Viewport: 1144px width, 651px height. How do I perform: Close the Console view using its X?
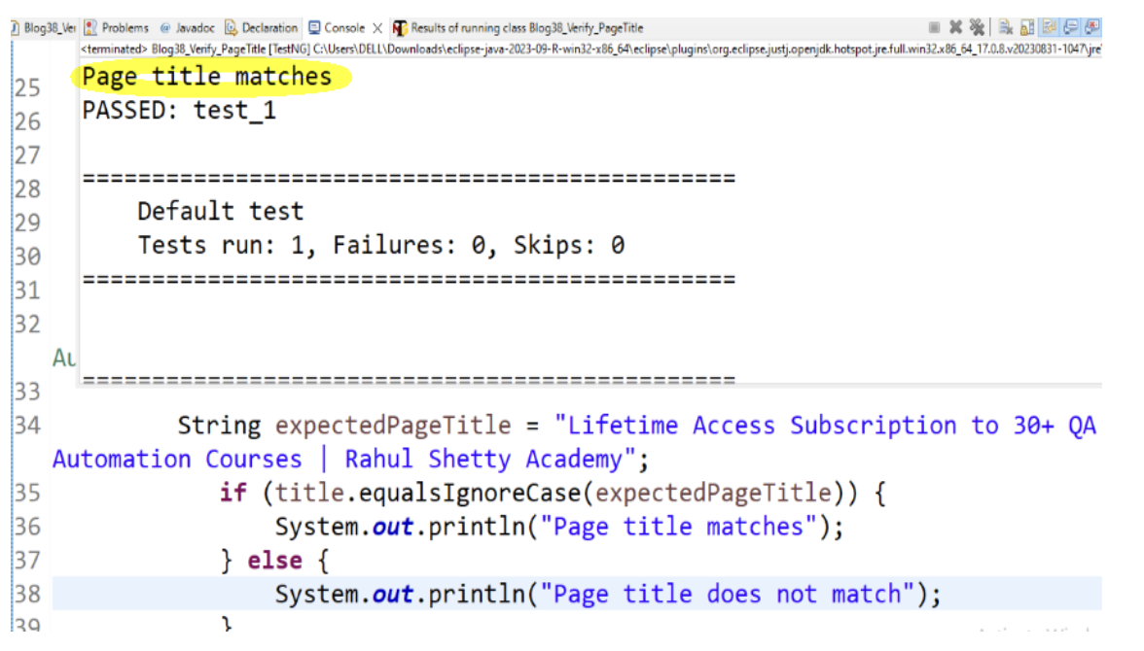(x=377, y=27)
